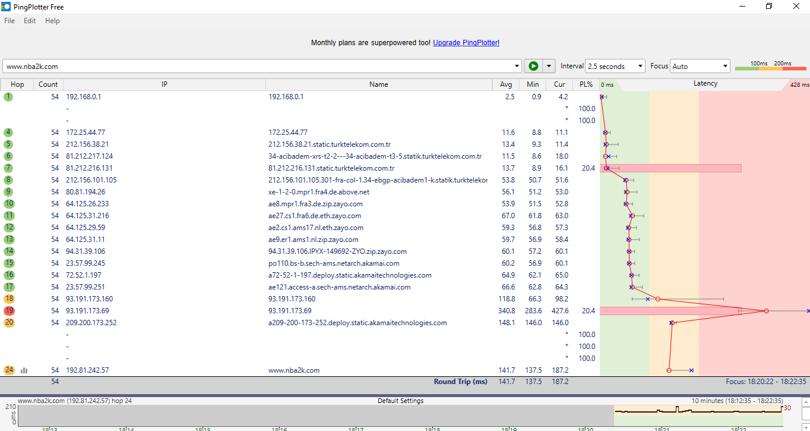Image resolution: width=810 pixels, height=431 pixels.
Task: Select IP cell 209.200.173.252
Action: point(91,322)
